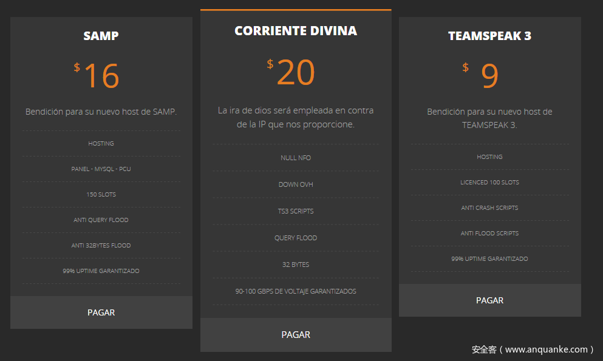
Task: Click 'ANTI CRASH SCRIPTS' feature row
Action: [489, 207]
